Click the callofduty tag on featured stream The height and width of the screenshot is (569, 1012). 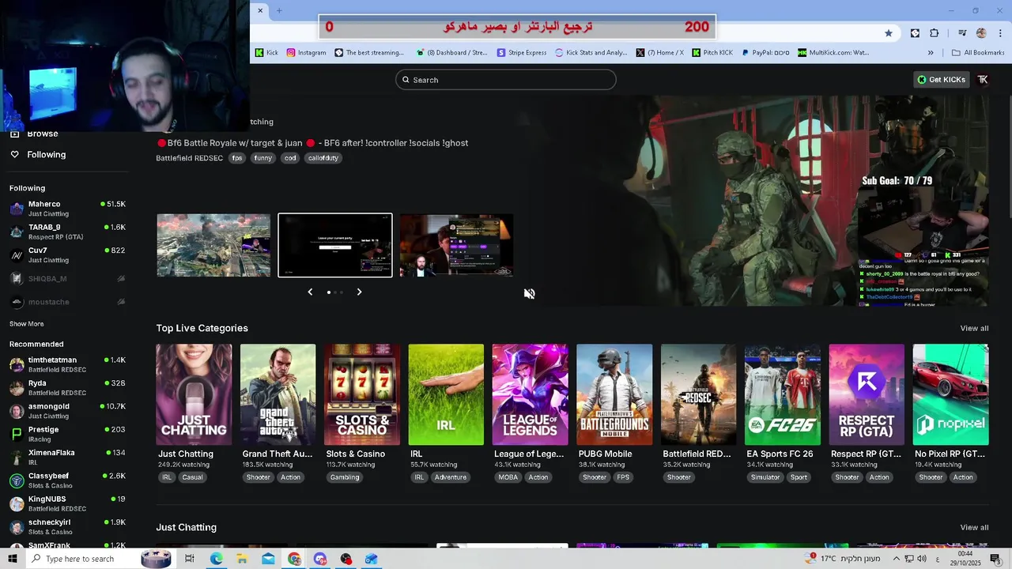[x=323, y=158]
